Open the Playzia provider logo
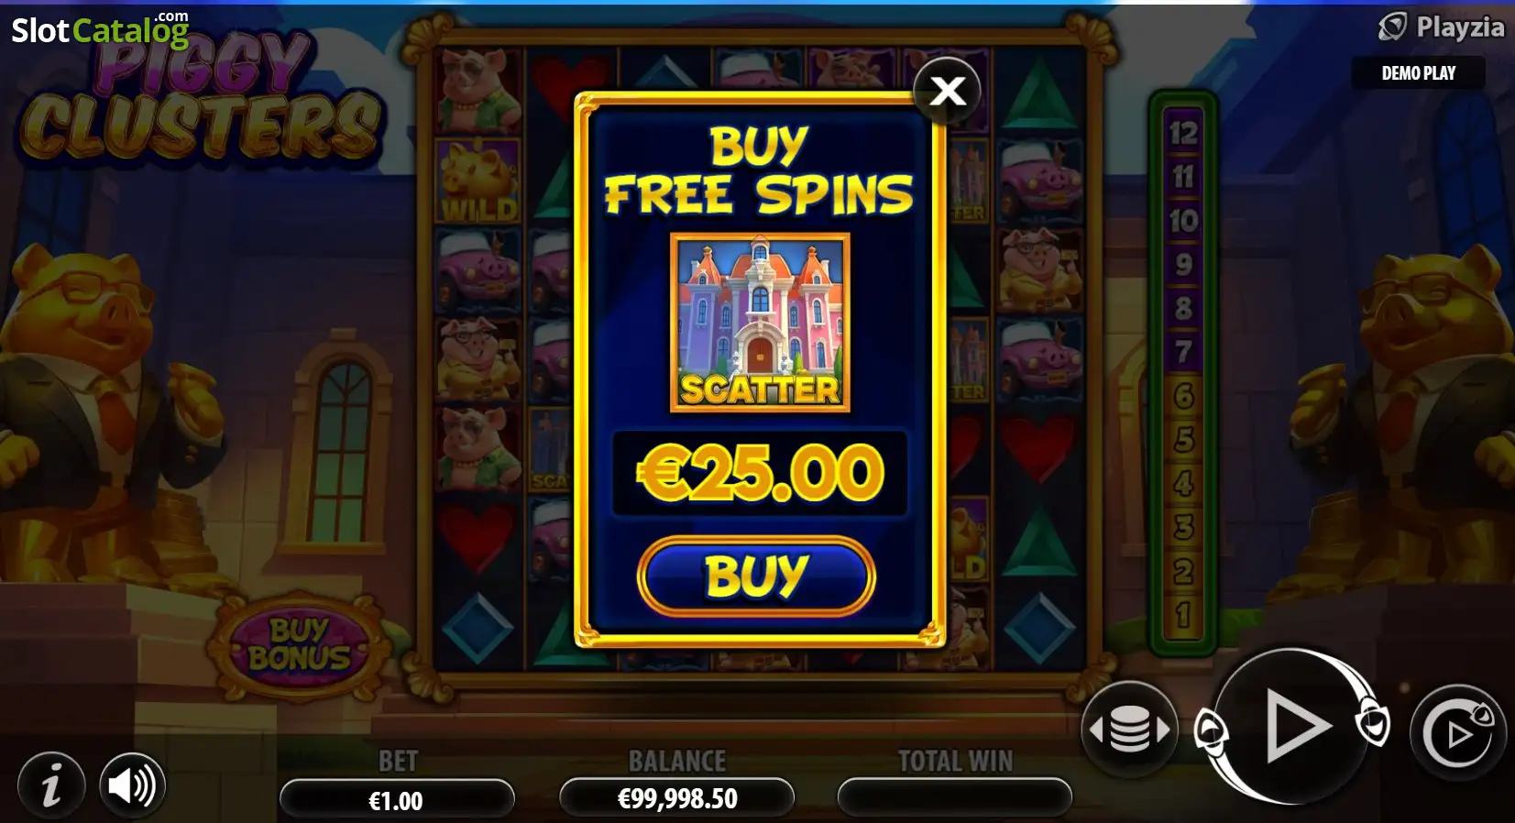 coord(1441,27)
